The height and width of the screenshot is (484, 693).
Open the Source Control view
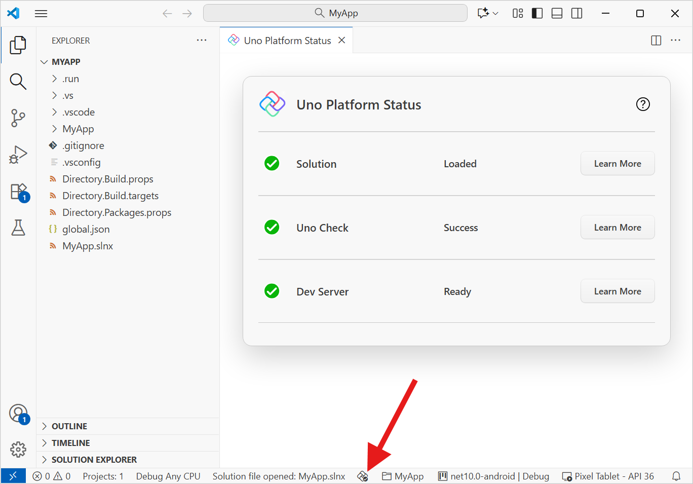(18, 118)
